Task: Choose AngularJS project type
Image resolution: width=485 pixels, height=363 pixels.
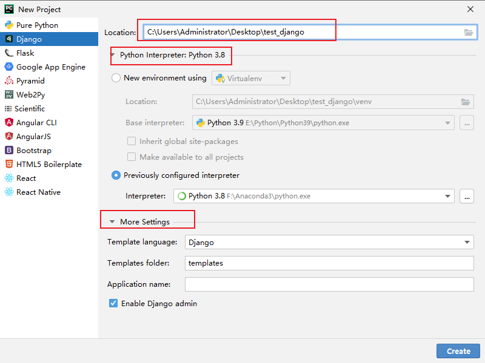Action: point(49,137)
